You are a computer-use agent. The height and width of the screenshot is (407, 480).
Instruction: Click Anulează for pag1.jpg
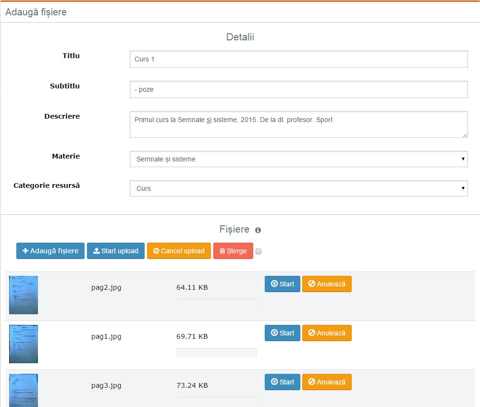click(x=327, y=333)
